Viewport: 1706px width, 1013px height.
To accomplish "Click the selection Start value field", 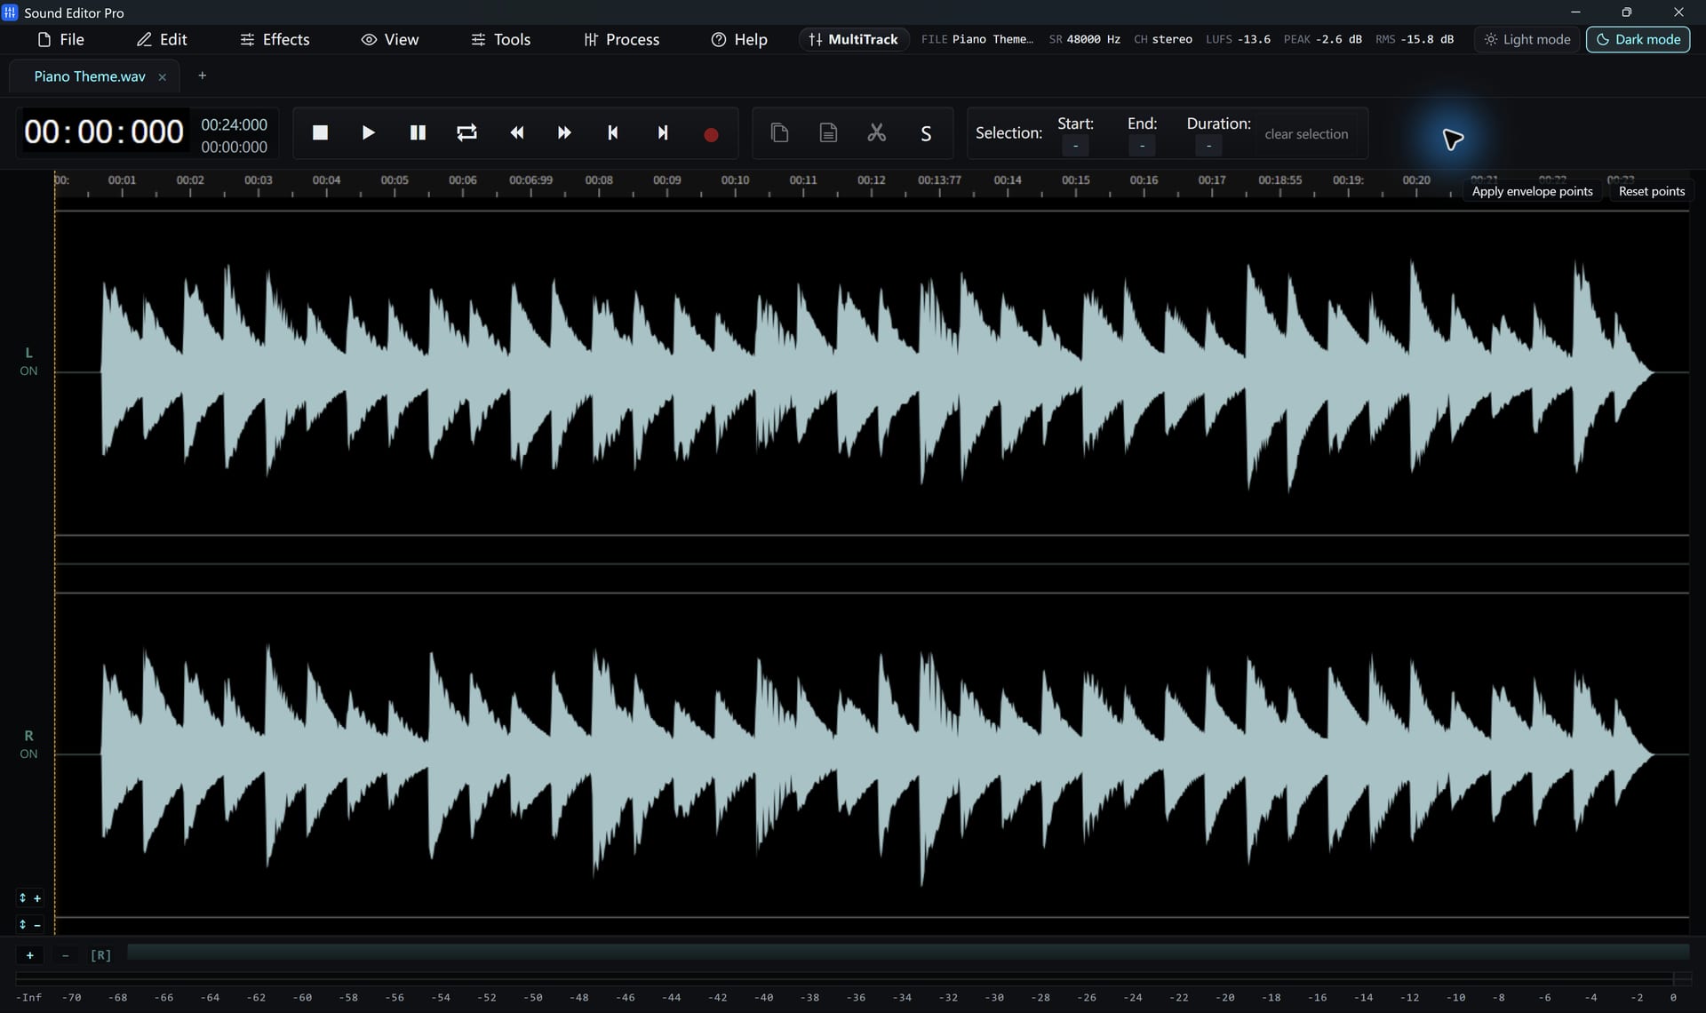I will pyautogui.click(x=1075, y=146).
